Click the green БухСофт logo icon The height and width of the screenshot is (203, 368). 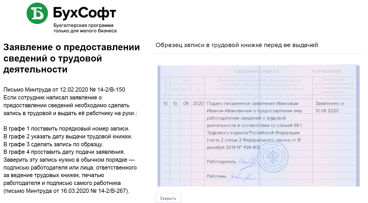click(x=37, y=13)
